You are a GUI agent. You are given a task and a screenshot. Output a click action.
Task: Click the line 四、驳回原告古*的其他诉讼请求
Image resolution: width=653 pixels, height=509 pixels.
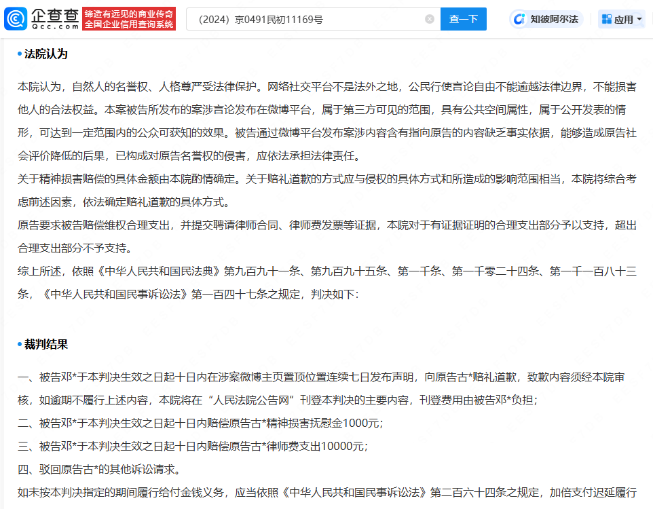pyautogui.click(x=100, y=470)
